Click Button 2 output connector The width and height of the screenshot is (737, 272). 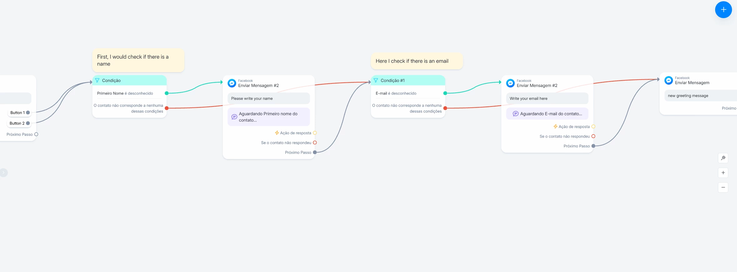28,123
